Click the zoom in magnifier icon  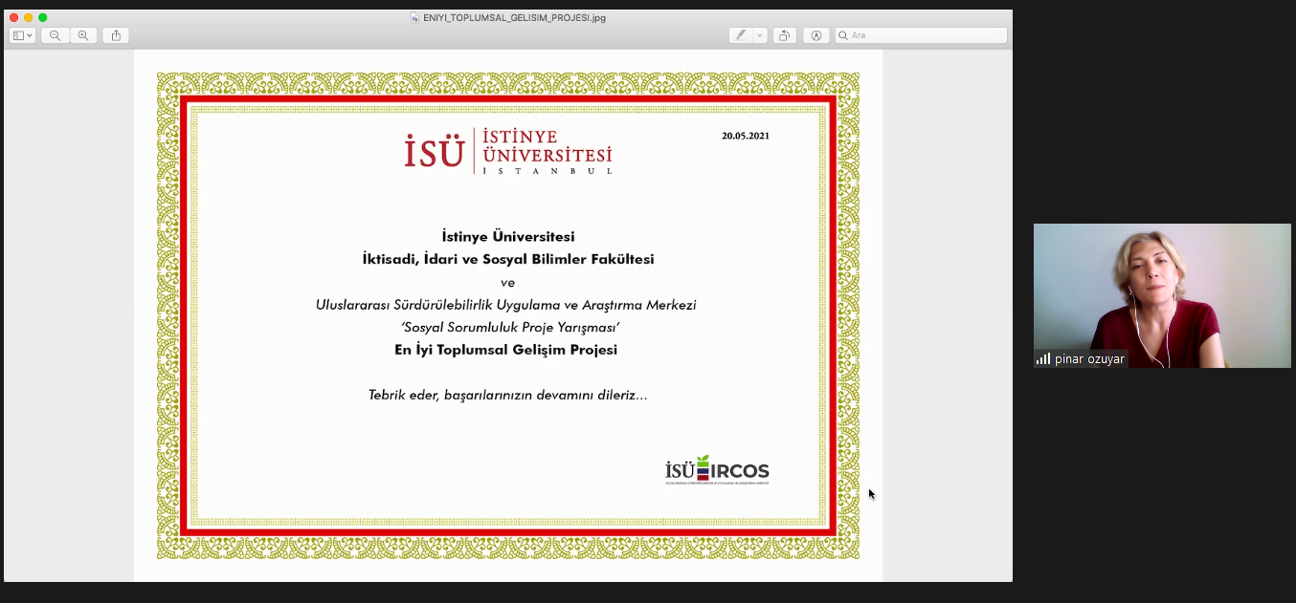point(83,35)
